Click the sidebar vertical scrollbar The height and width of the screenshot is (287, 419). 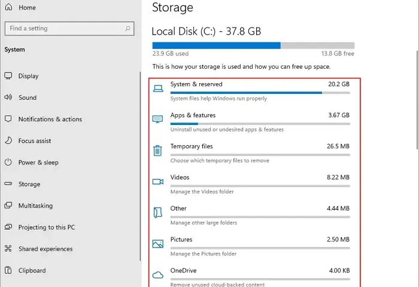coord(140,166)
